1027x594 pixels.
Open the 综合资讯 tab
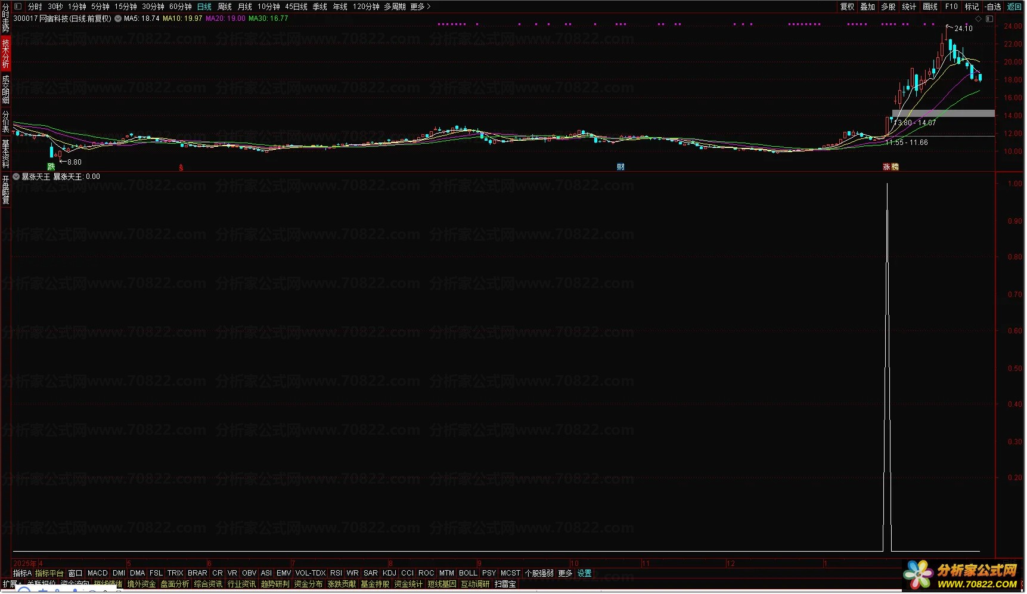(208, 584)
